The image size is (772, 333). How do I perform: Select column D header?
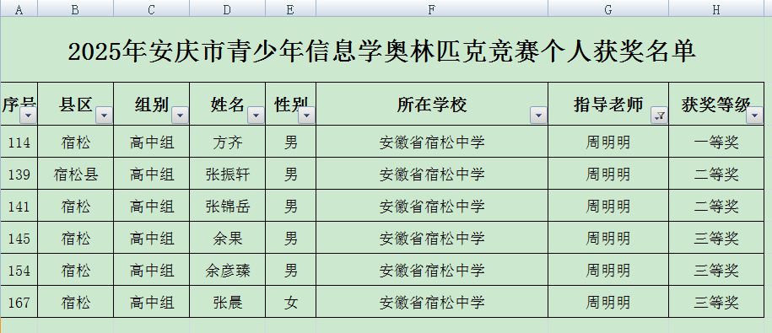(x=227, y=9)
